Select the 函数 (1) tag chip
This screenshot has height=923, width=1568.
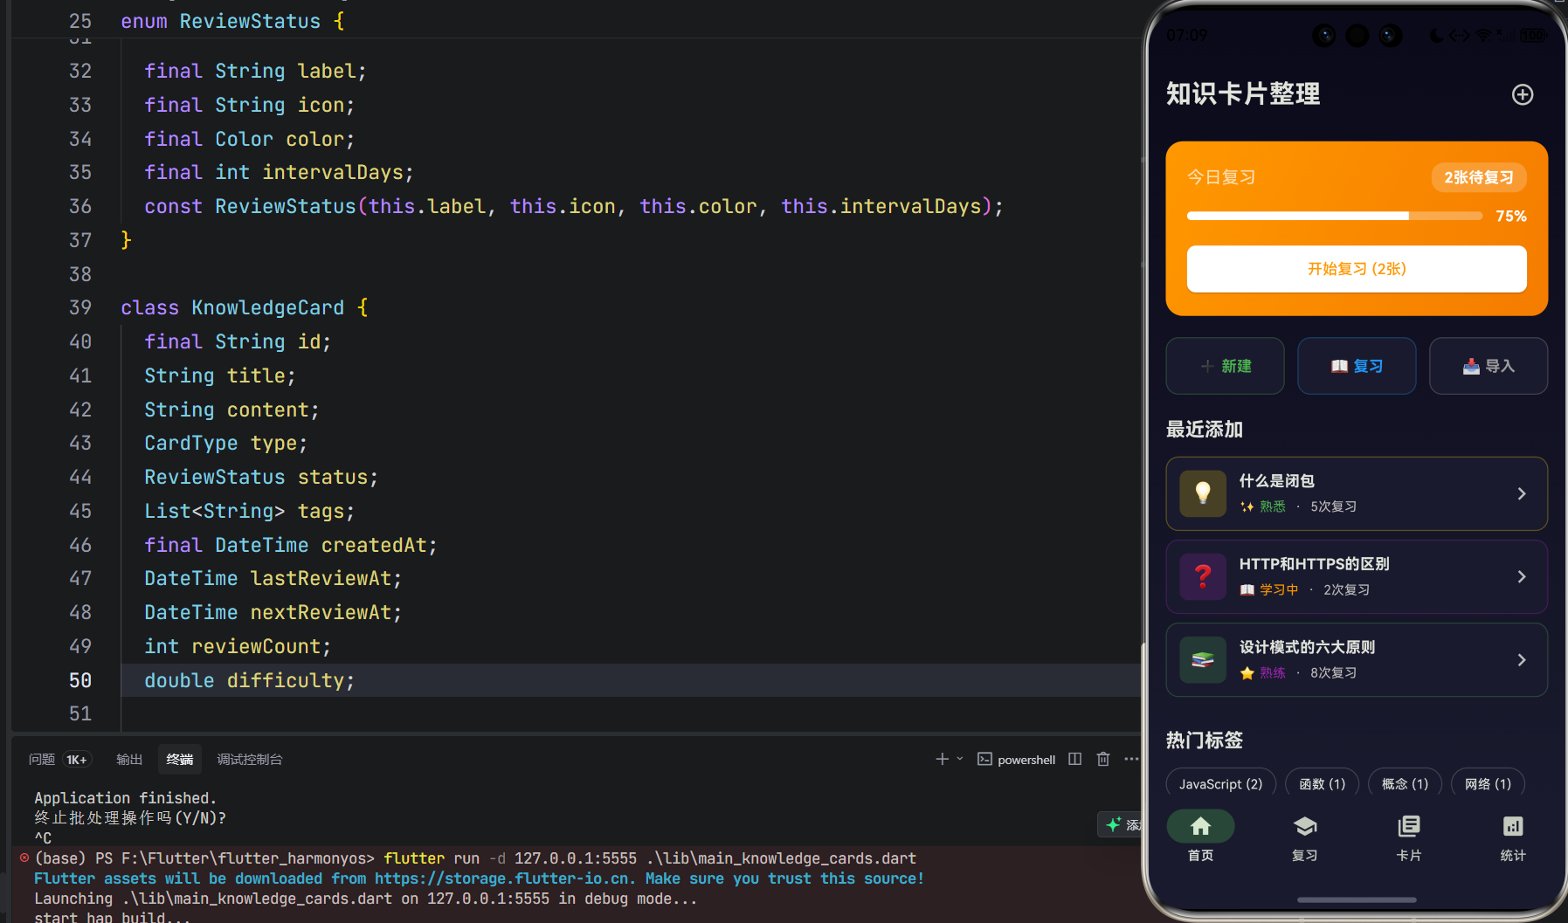click(x=1323, y=783)
